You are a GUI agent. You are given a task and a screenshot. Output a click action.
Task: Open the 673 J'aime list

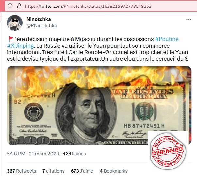pyautogui.click(x=82, y=171)
